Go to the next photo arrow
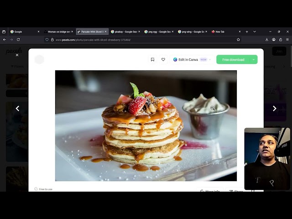This screenshot has height=219, width=292. click(x=275, y=109)
